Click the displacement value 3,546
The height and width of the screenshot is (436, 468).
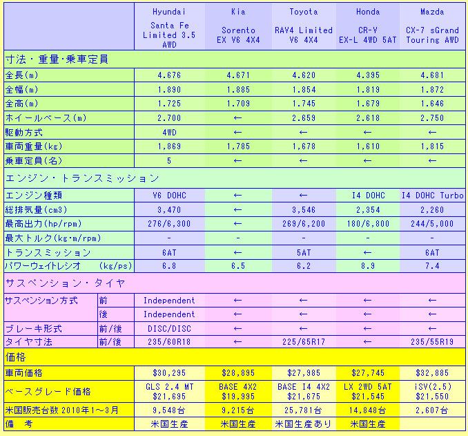tap(304, 210)
